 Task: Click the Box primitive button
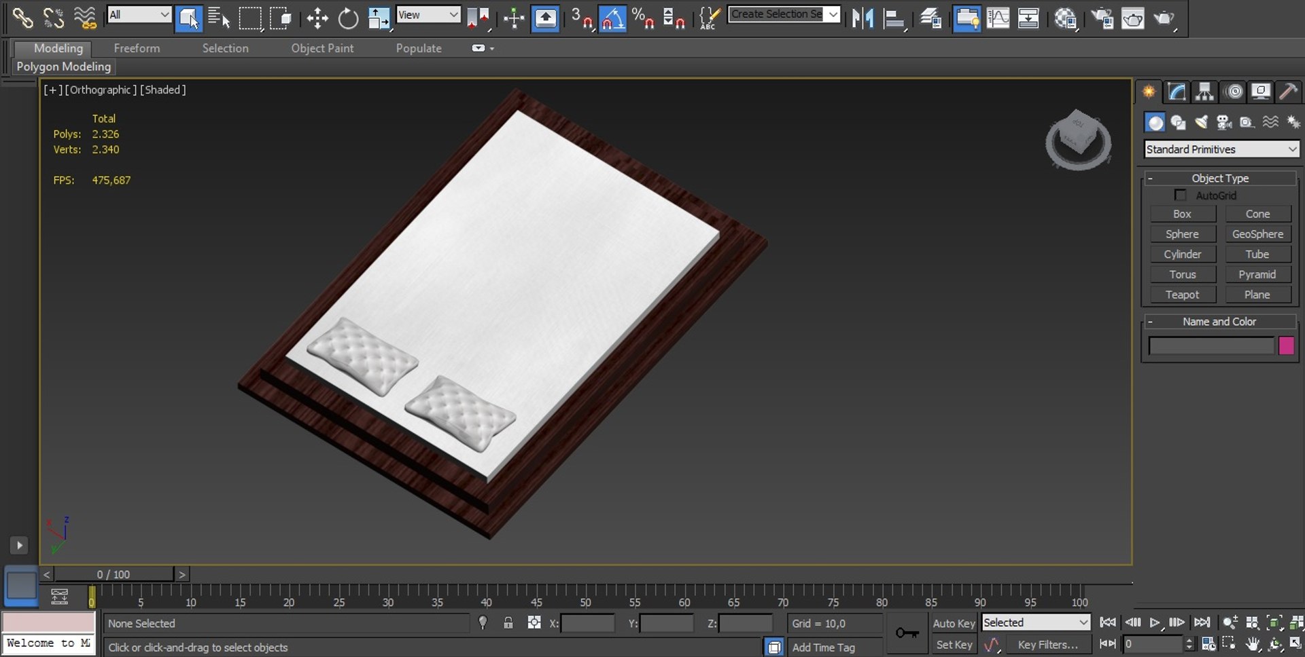pyautogui.click(x=1183, y=214)
